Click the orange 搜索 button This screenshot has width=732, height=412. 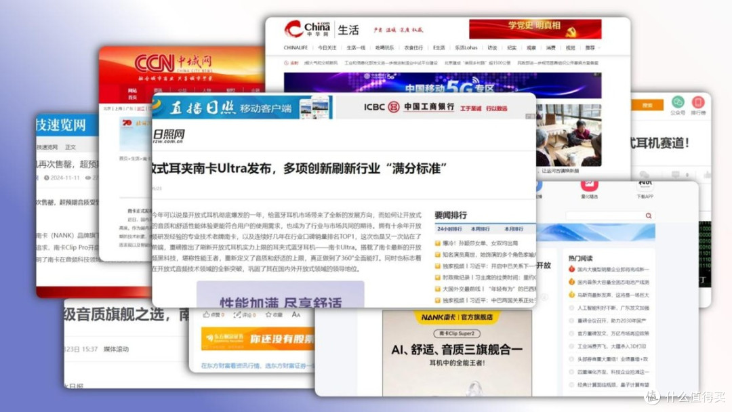tap(647, 106)
